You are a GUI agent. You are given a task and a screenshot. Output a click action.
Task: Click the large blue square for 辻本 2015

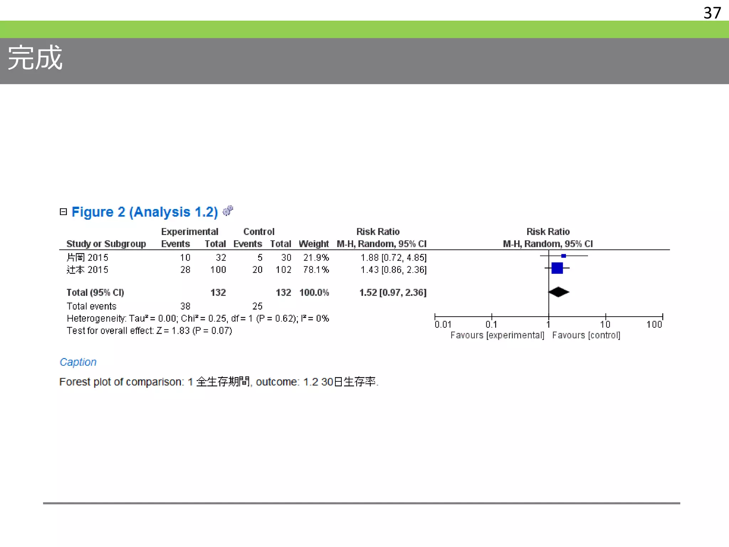(557, 268)
